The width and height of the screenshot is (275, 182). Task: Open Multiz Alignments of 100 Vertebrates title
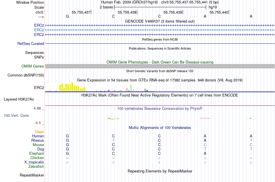(x=160, y=128)
